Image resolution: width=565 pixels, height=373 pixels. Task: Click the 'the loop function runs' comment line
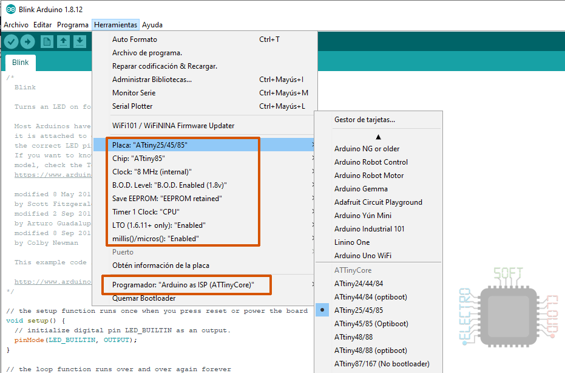(x=119, y=369)
